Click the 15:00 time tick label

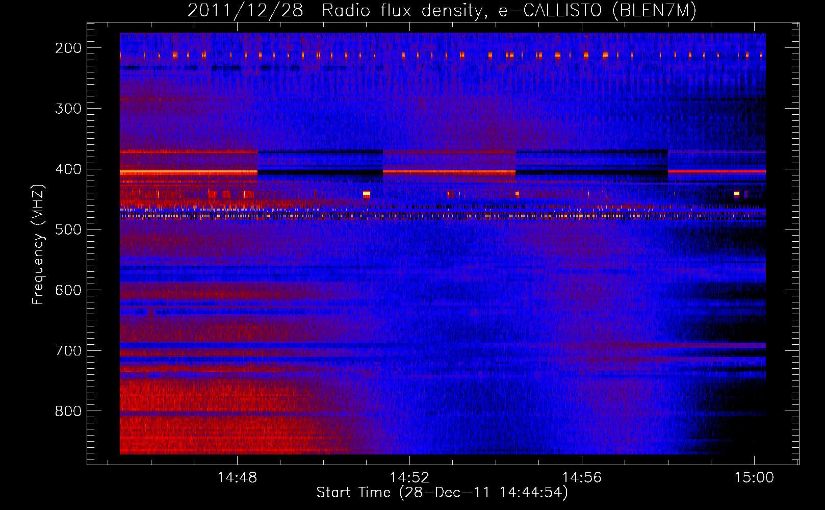click(x=754, y=478)
